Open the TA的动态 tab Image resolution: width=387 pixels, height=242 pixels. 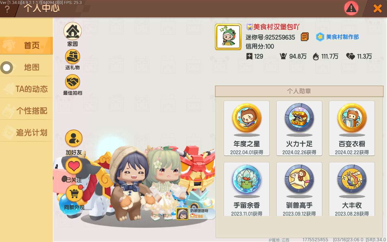click(x=26, y=89)
